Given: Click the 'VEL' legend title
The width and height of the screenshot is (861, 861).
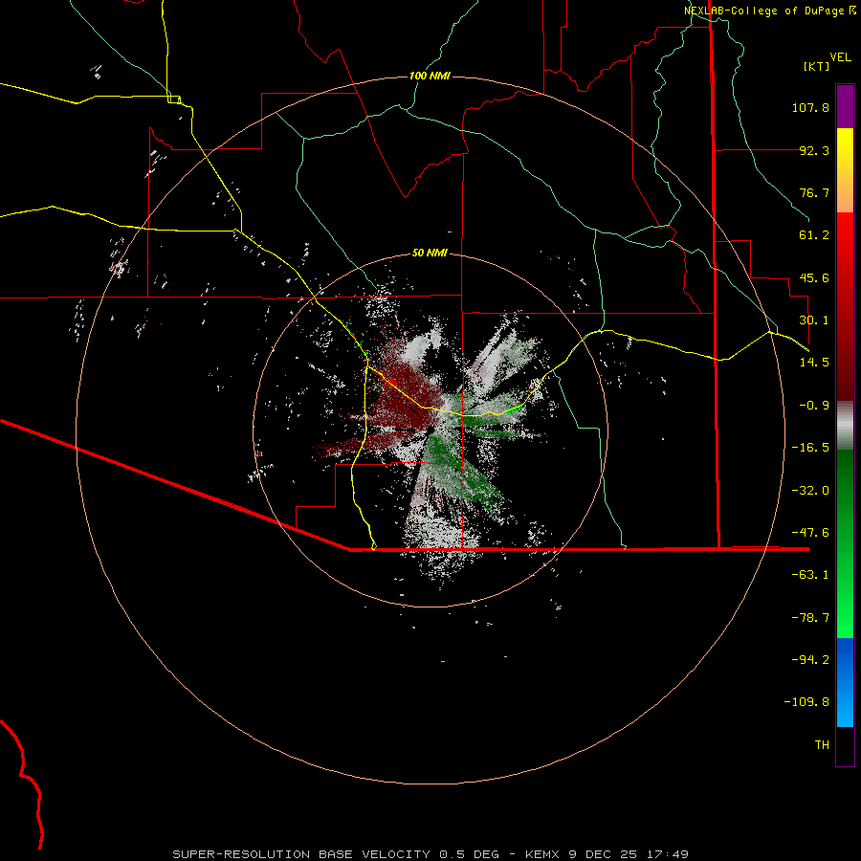Looking at the screenshot, I should (x=840, y=57).
